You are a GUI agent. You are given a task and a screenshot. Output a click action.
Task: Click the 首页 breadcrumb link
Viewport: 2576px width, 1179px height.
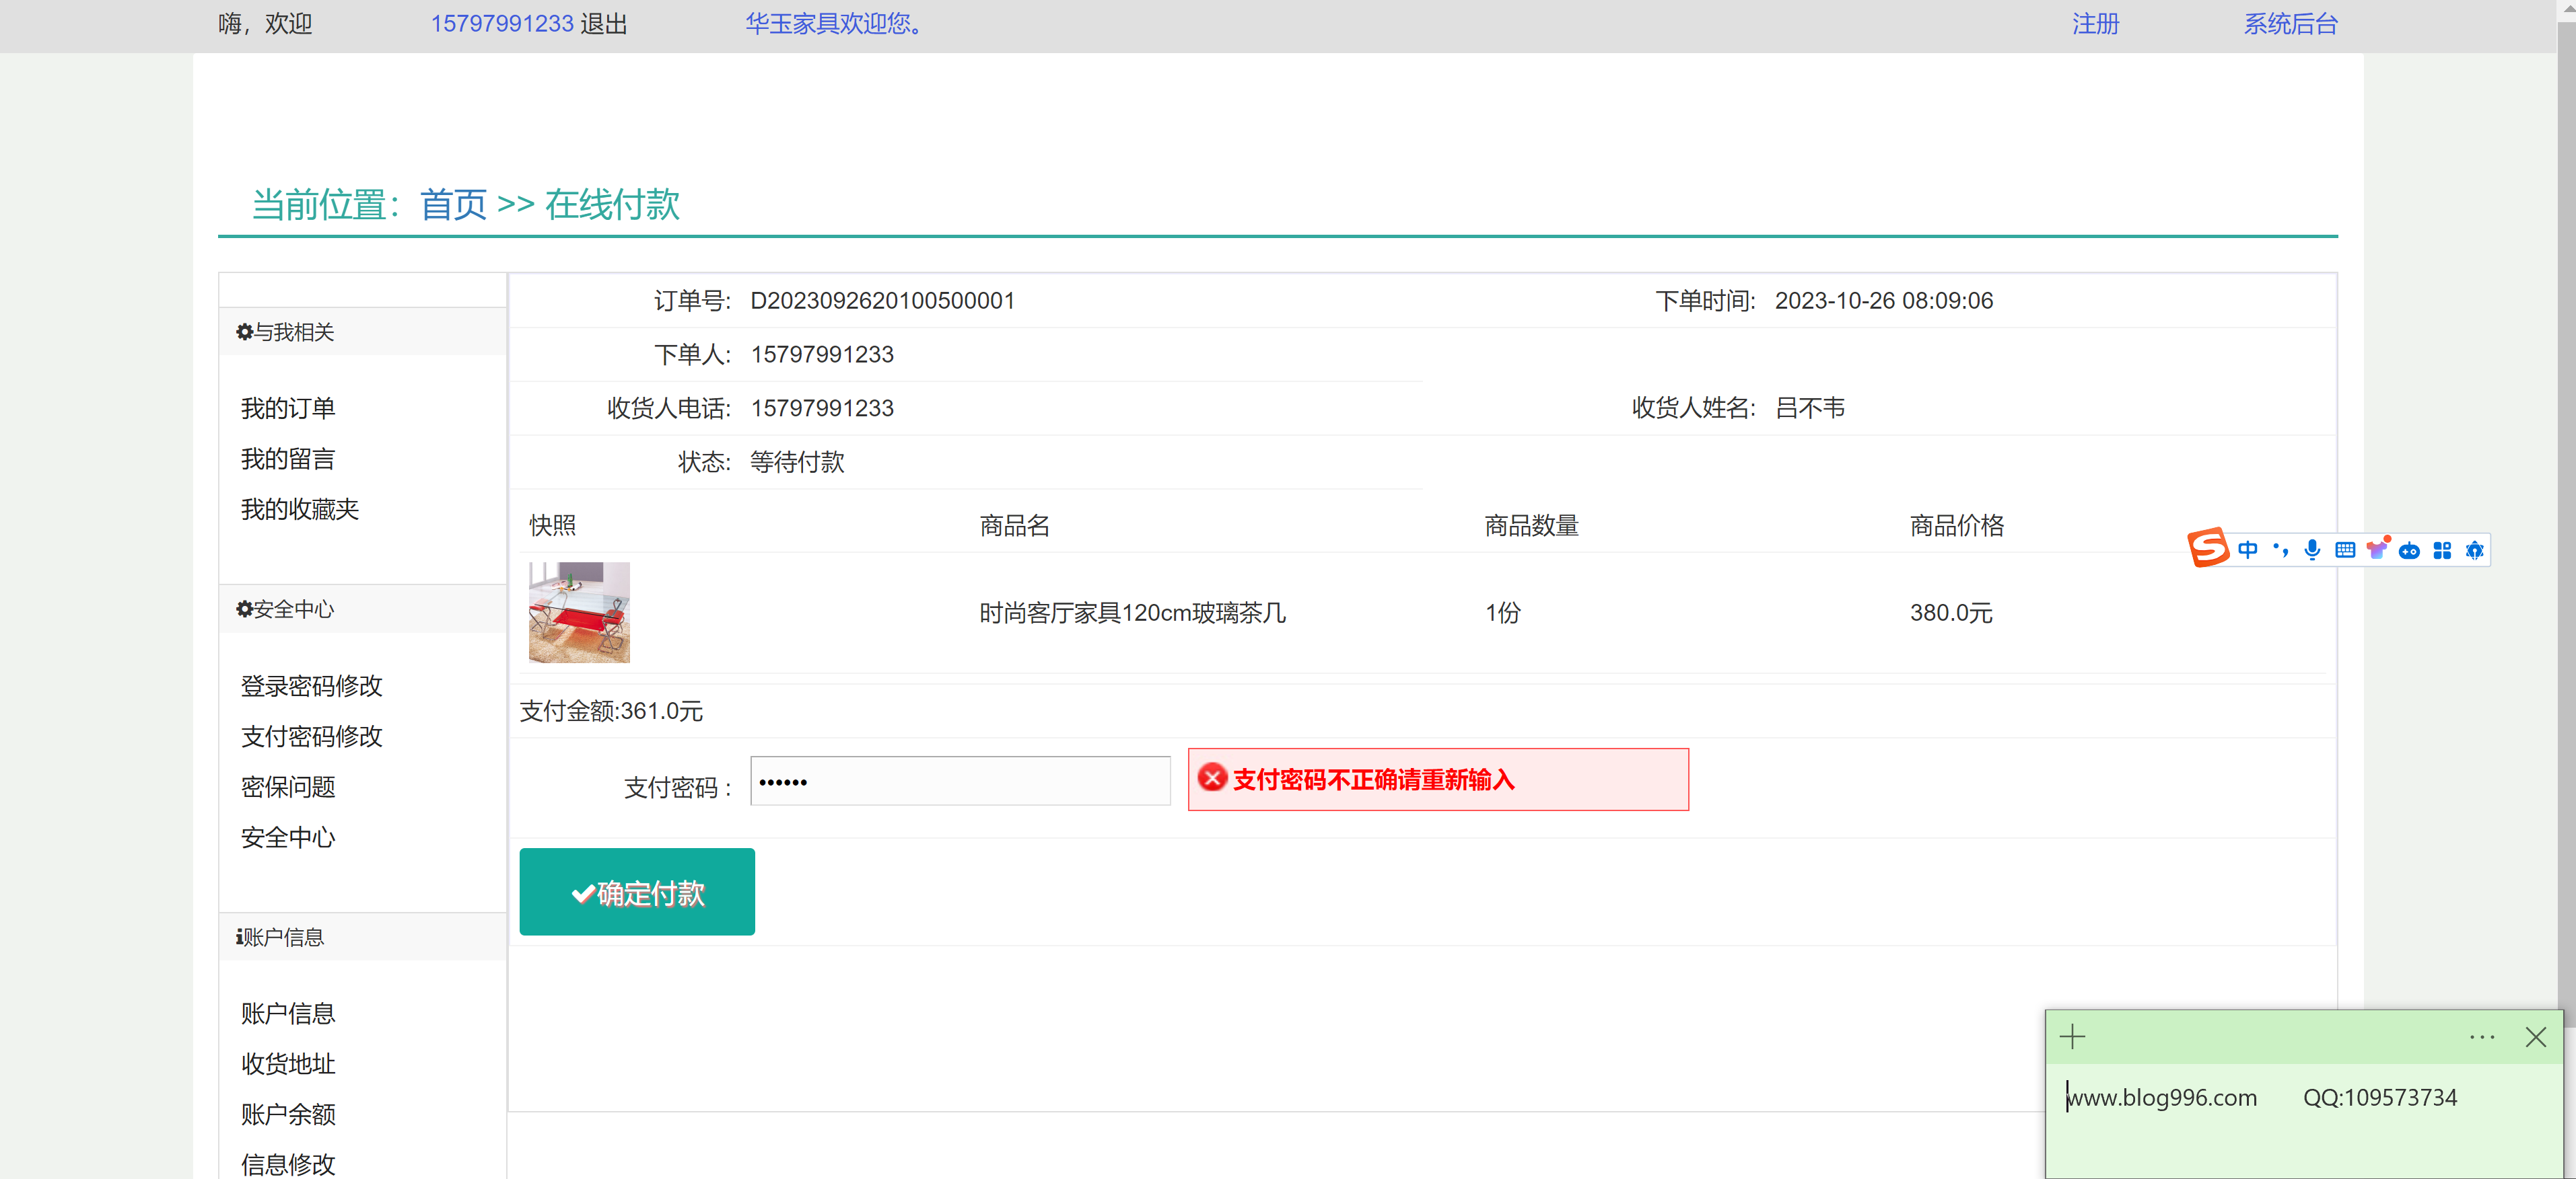pyautogui.click(x=453, y=205)
